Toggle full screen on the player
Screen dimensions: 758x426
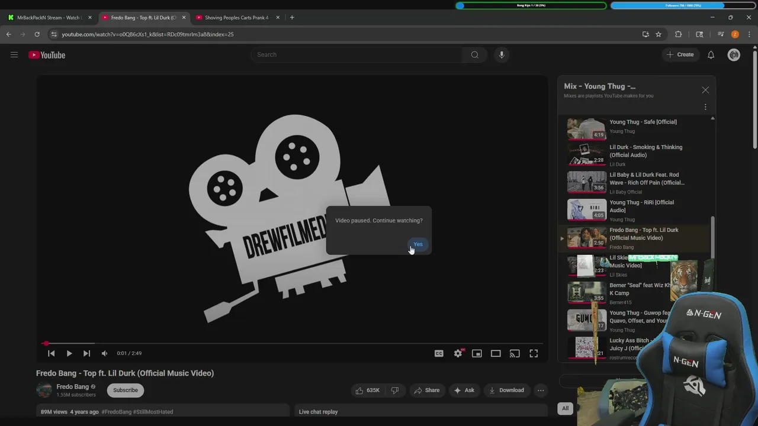point(534,353)
